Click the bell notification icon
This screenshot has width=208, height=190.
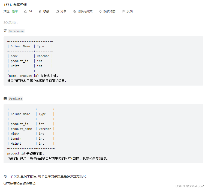(x=100, y=11)
